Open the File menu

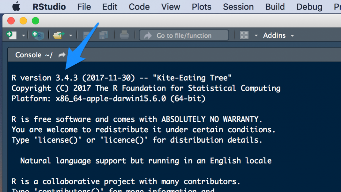click(84, 7)
